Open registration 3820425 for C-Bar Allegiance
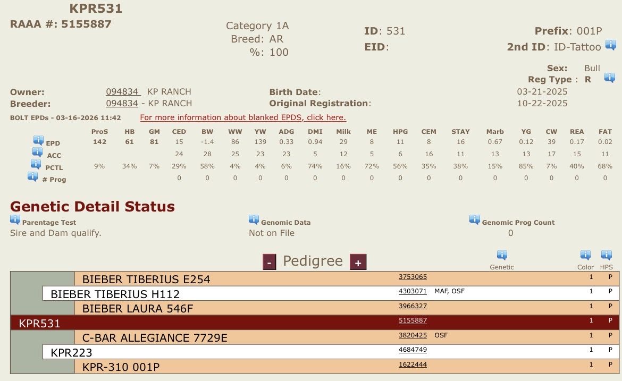The height and width of the screenshot is (381, 622). coord(413,335)
